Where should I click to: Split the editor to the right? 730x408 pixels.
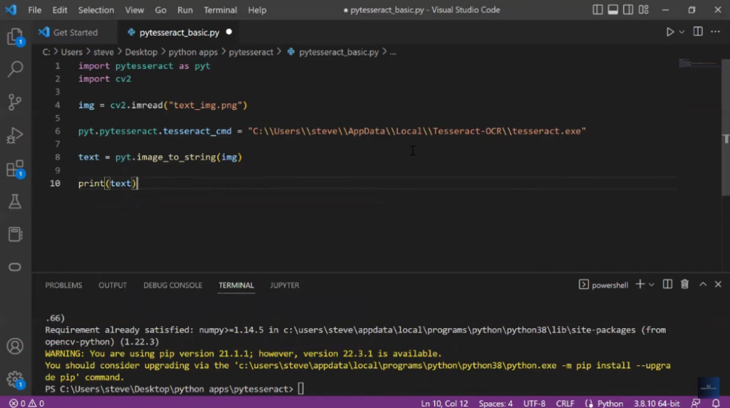(x=698, y=32)
